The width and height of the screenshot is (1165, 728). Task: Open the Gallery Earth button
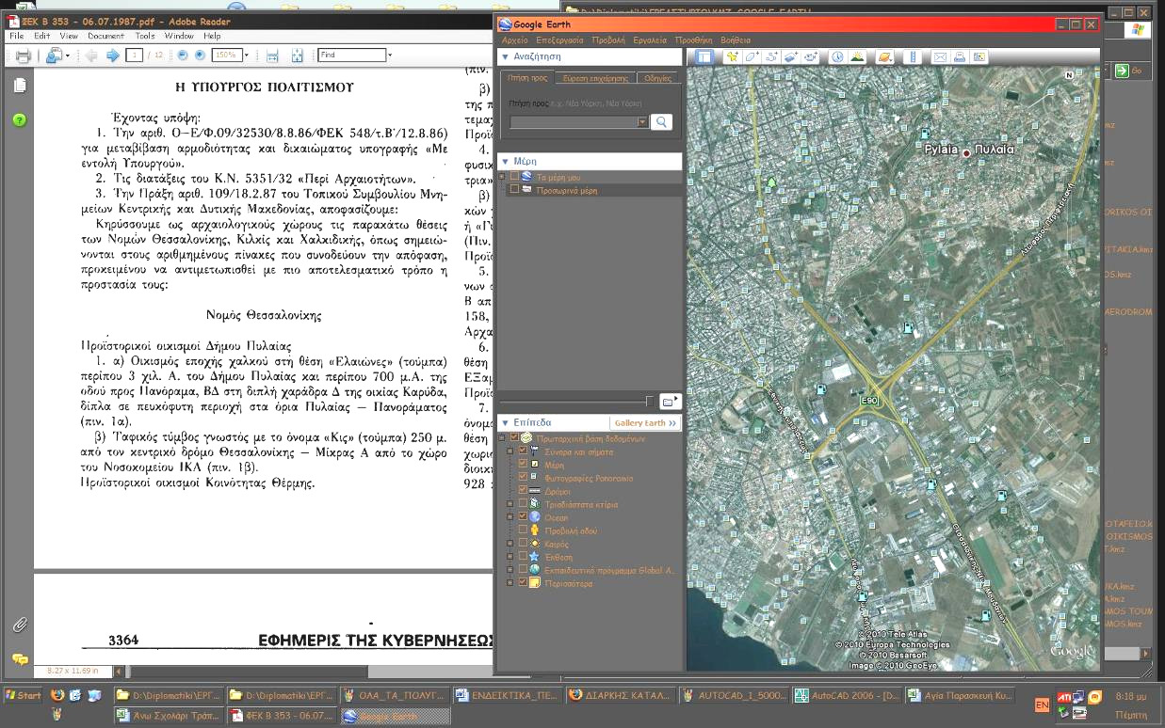click(645, 423)
